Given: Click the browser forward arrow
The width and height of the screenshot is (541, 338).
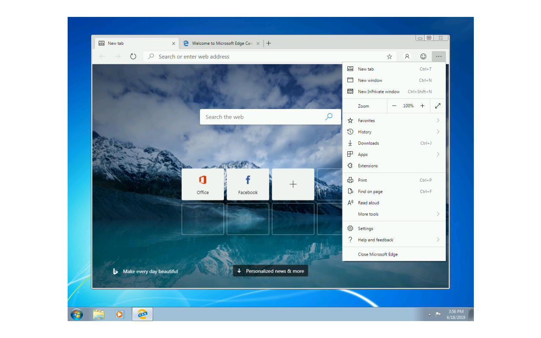Looking at the screenshot, I should (x=117, y=56).
